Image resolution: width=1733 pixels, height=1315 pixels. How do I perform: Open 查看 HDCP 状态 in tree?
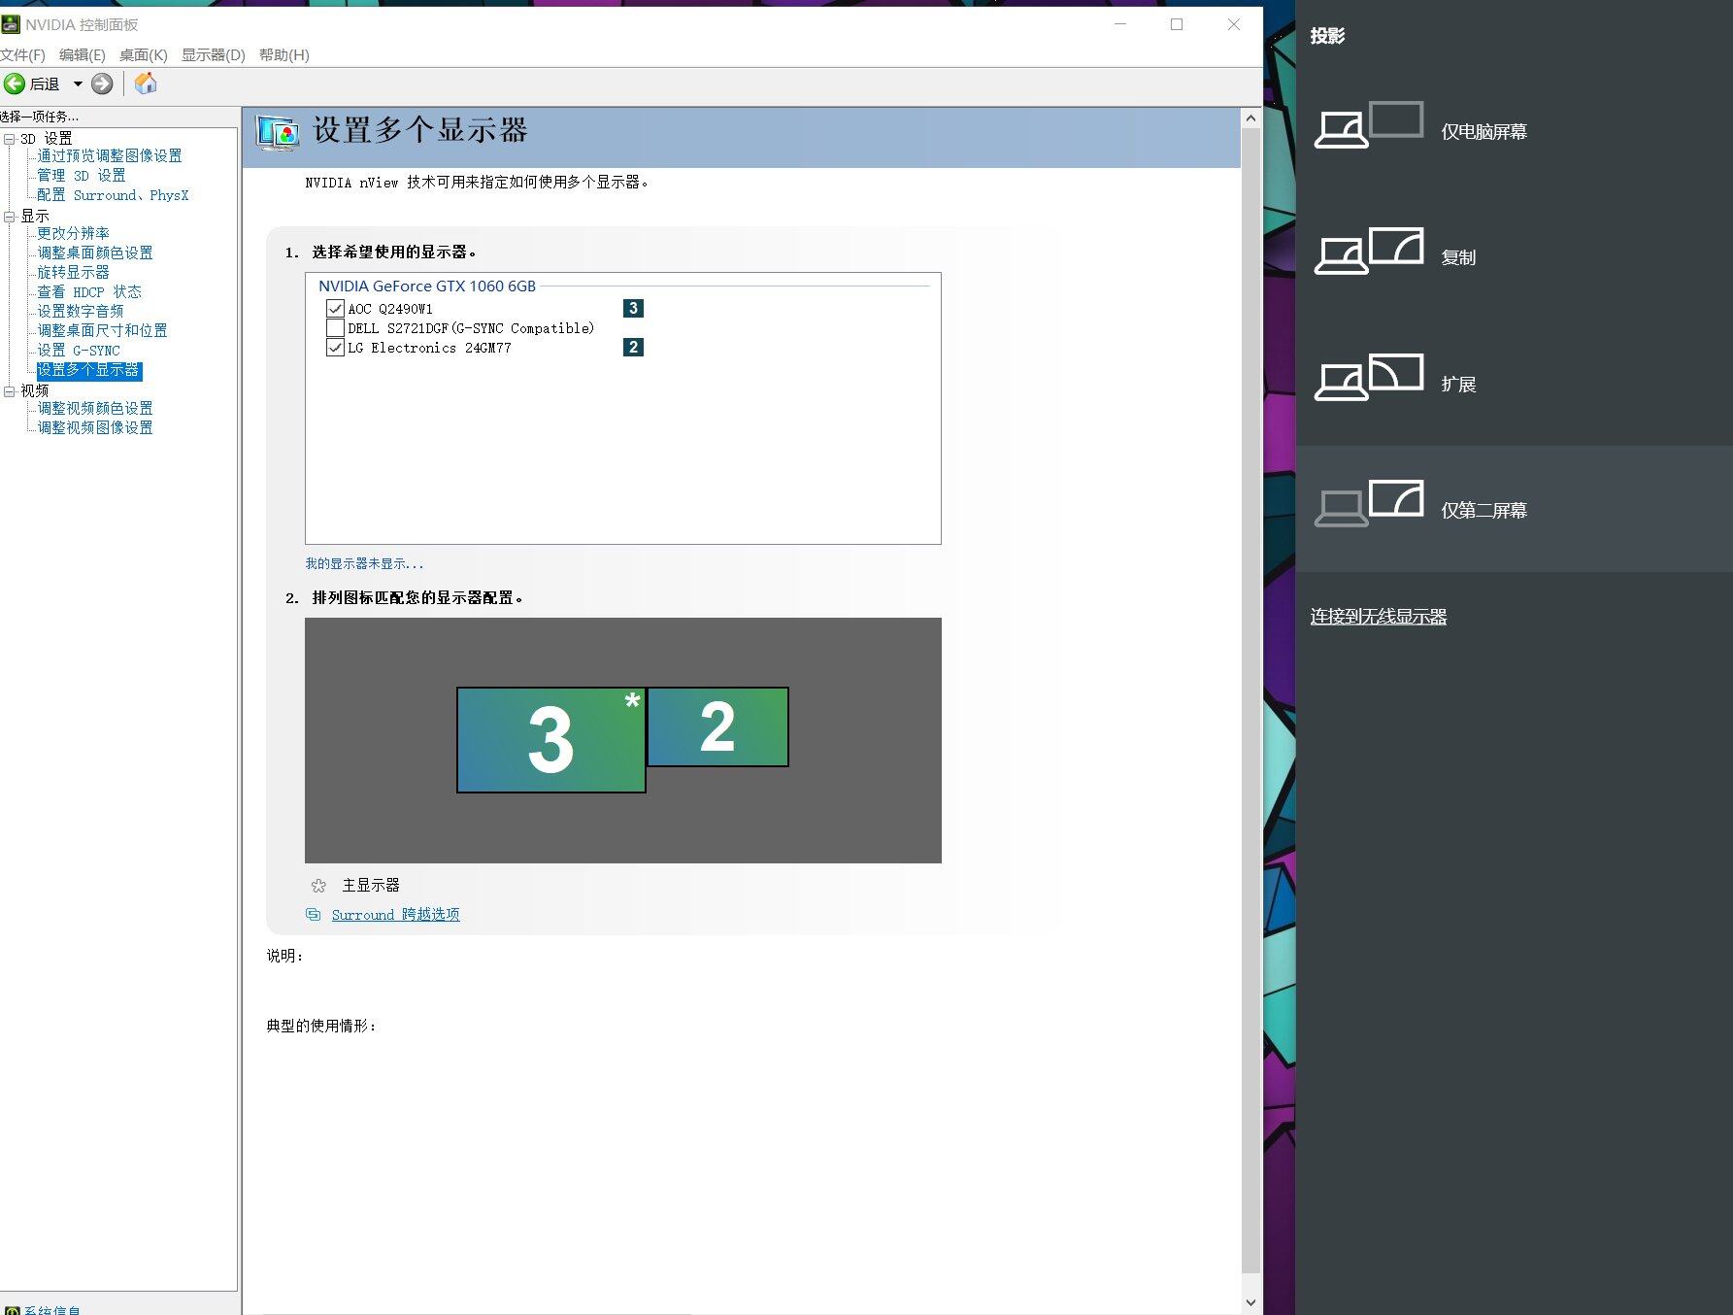[89, 292]
